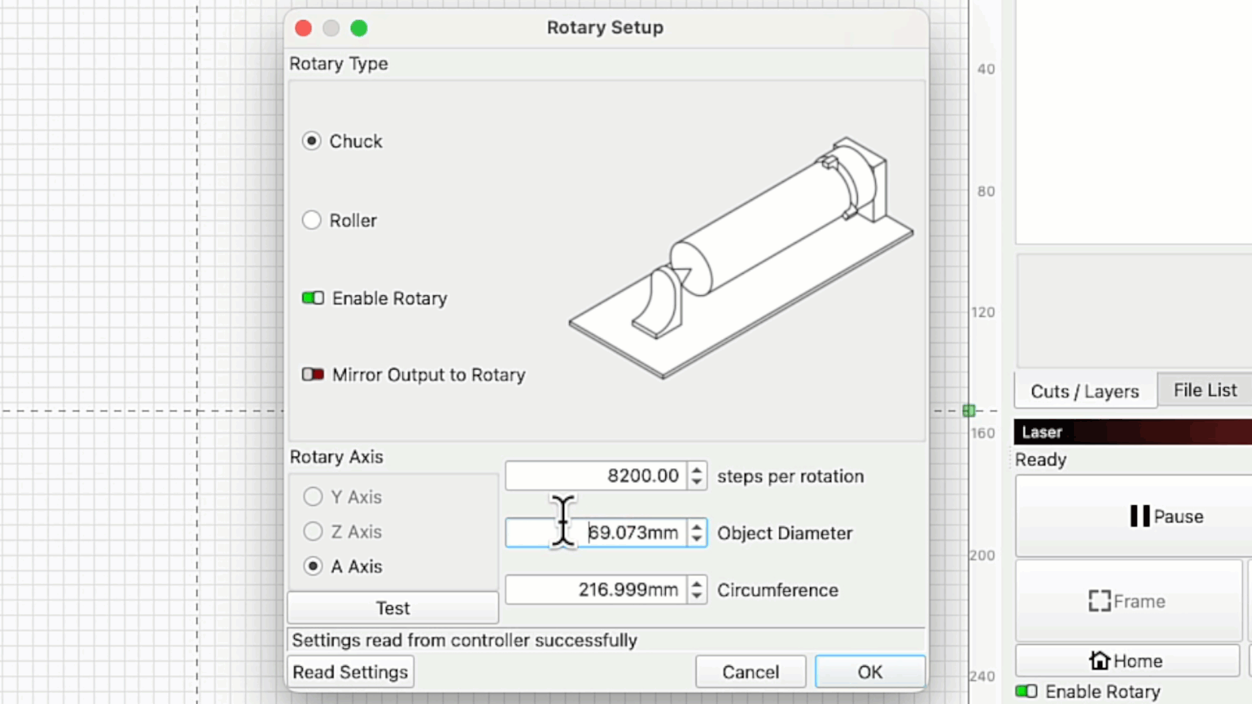Click the rotary chuck illustration image
Image resolution: width=1252 pixels, height=704 pixels.
(x=740, y=259)
